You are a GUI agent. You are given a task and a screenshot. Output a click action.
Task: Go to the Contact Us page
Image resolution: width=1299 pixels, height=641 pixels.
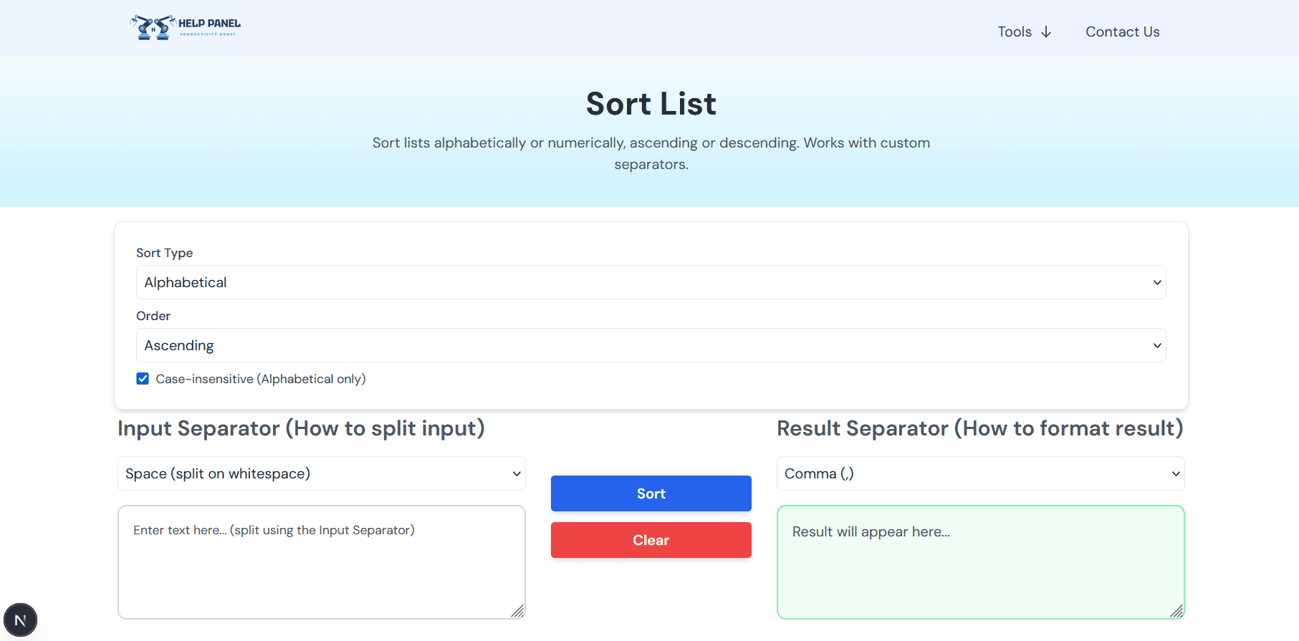tap(1122, 32)
